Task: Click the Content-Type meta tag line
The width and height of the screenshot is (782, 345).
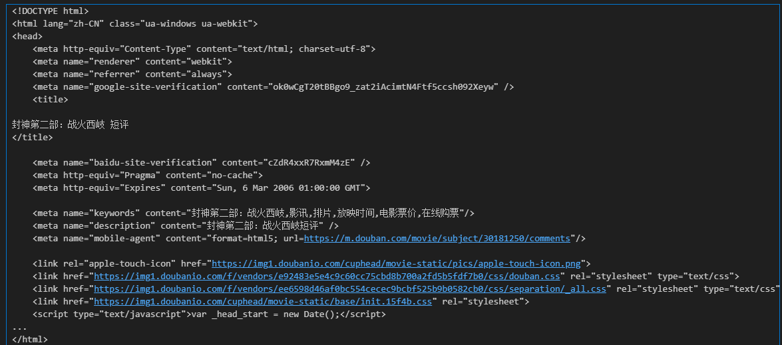Action: [x=204, y=49]
